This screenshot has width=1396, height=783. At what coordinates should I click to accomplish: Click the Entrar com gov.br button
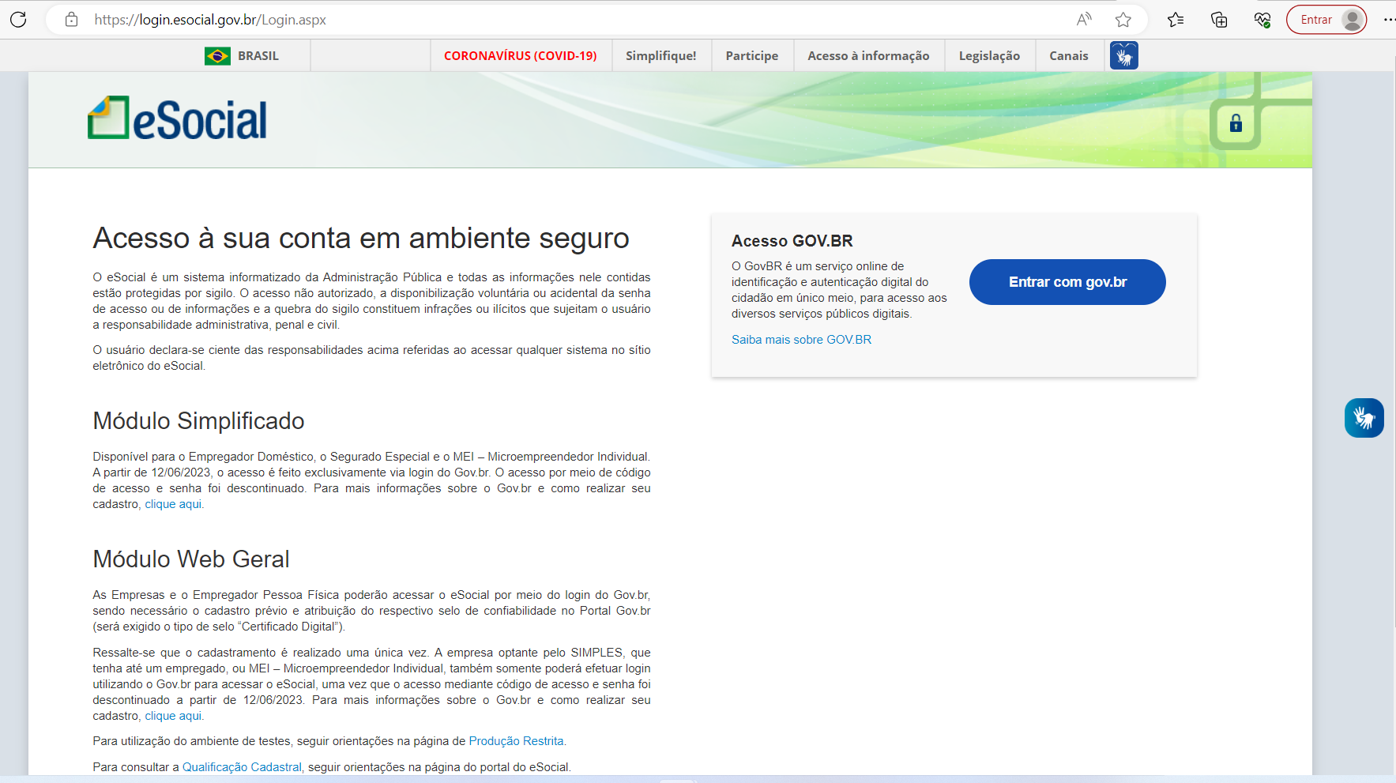tap(1067, 282)
